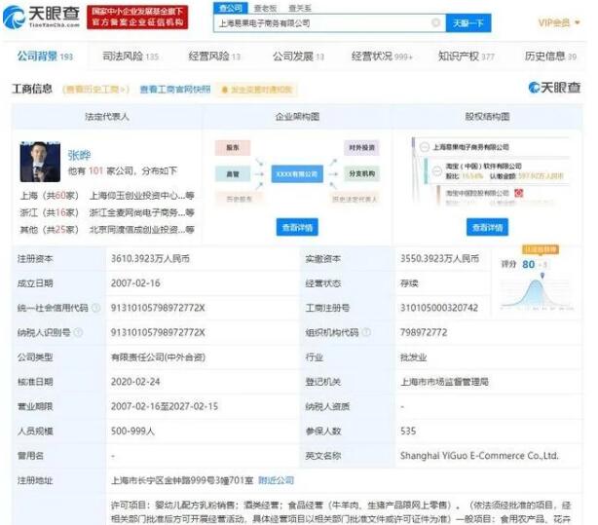Open the 知识产权 tab
Screen dimensions: 598x525
(x=467, y=56)
